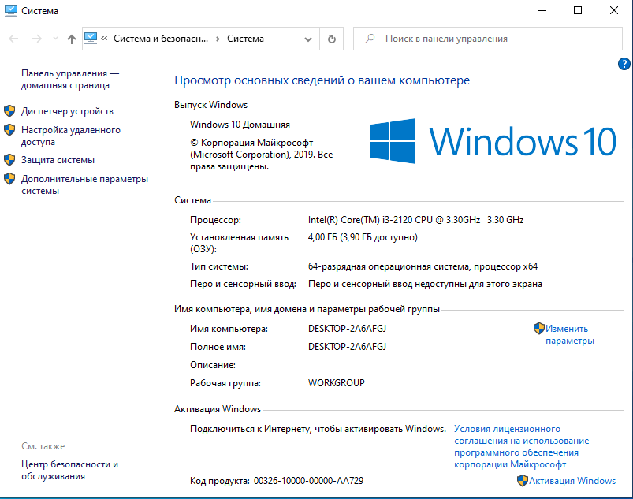Click the Windows 10 Домашняя edition text
Screen dimensions: 633x499
(240, 125)
